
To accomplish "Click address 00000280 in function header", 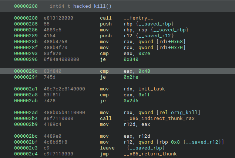I will coord(26,6).
